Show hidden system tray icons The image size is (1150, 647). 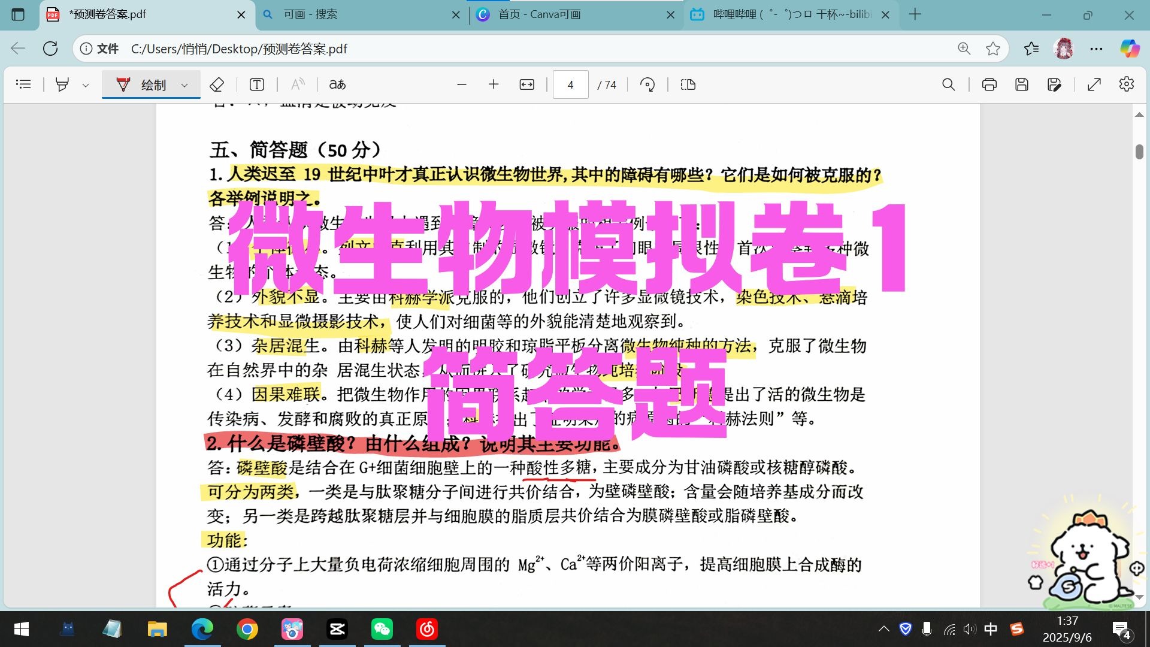883,629
